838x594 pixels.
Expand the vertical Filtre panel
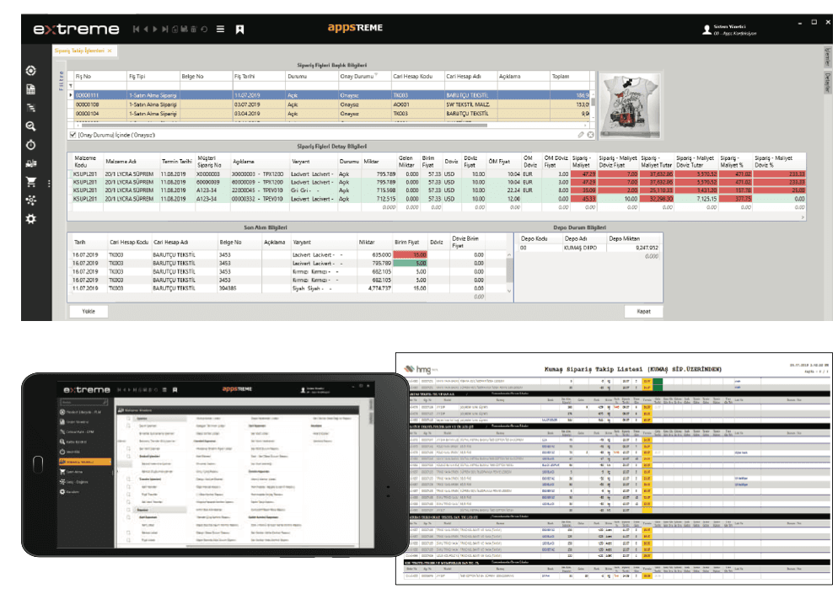click(x=61, y=80)
